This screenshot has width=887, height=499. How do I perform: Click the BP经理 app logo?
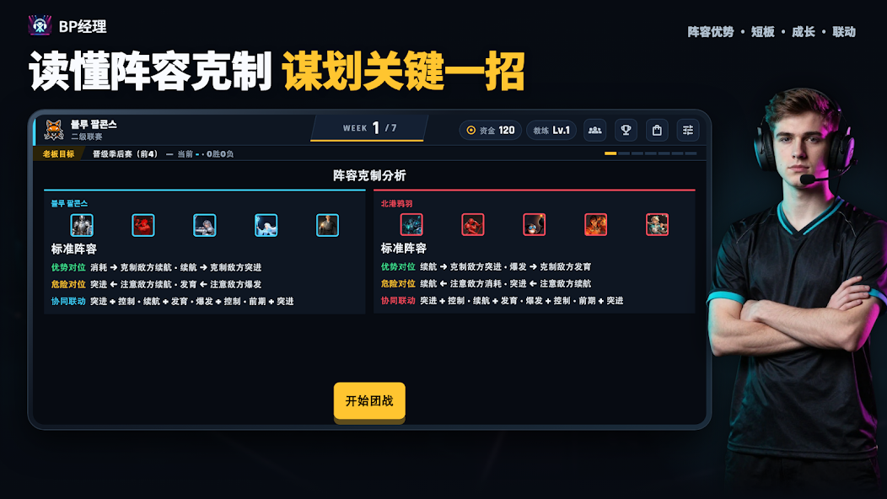(x=40, y=26)
